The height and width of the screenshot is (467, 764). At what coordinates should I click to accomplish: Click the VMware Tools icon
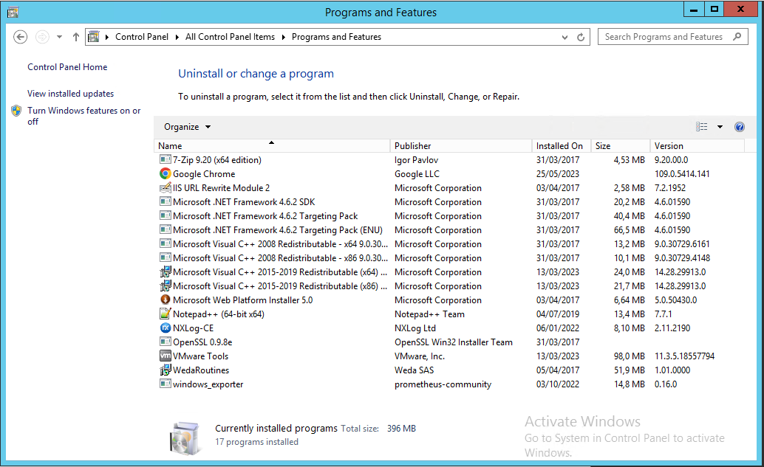pos(166,356)
